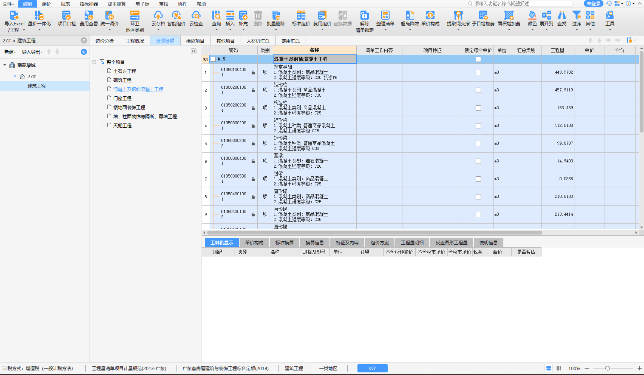Screen dimensions: 644x375
Task: Open the 新建 dropdown
Action: coord(10,52)
